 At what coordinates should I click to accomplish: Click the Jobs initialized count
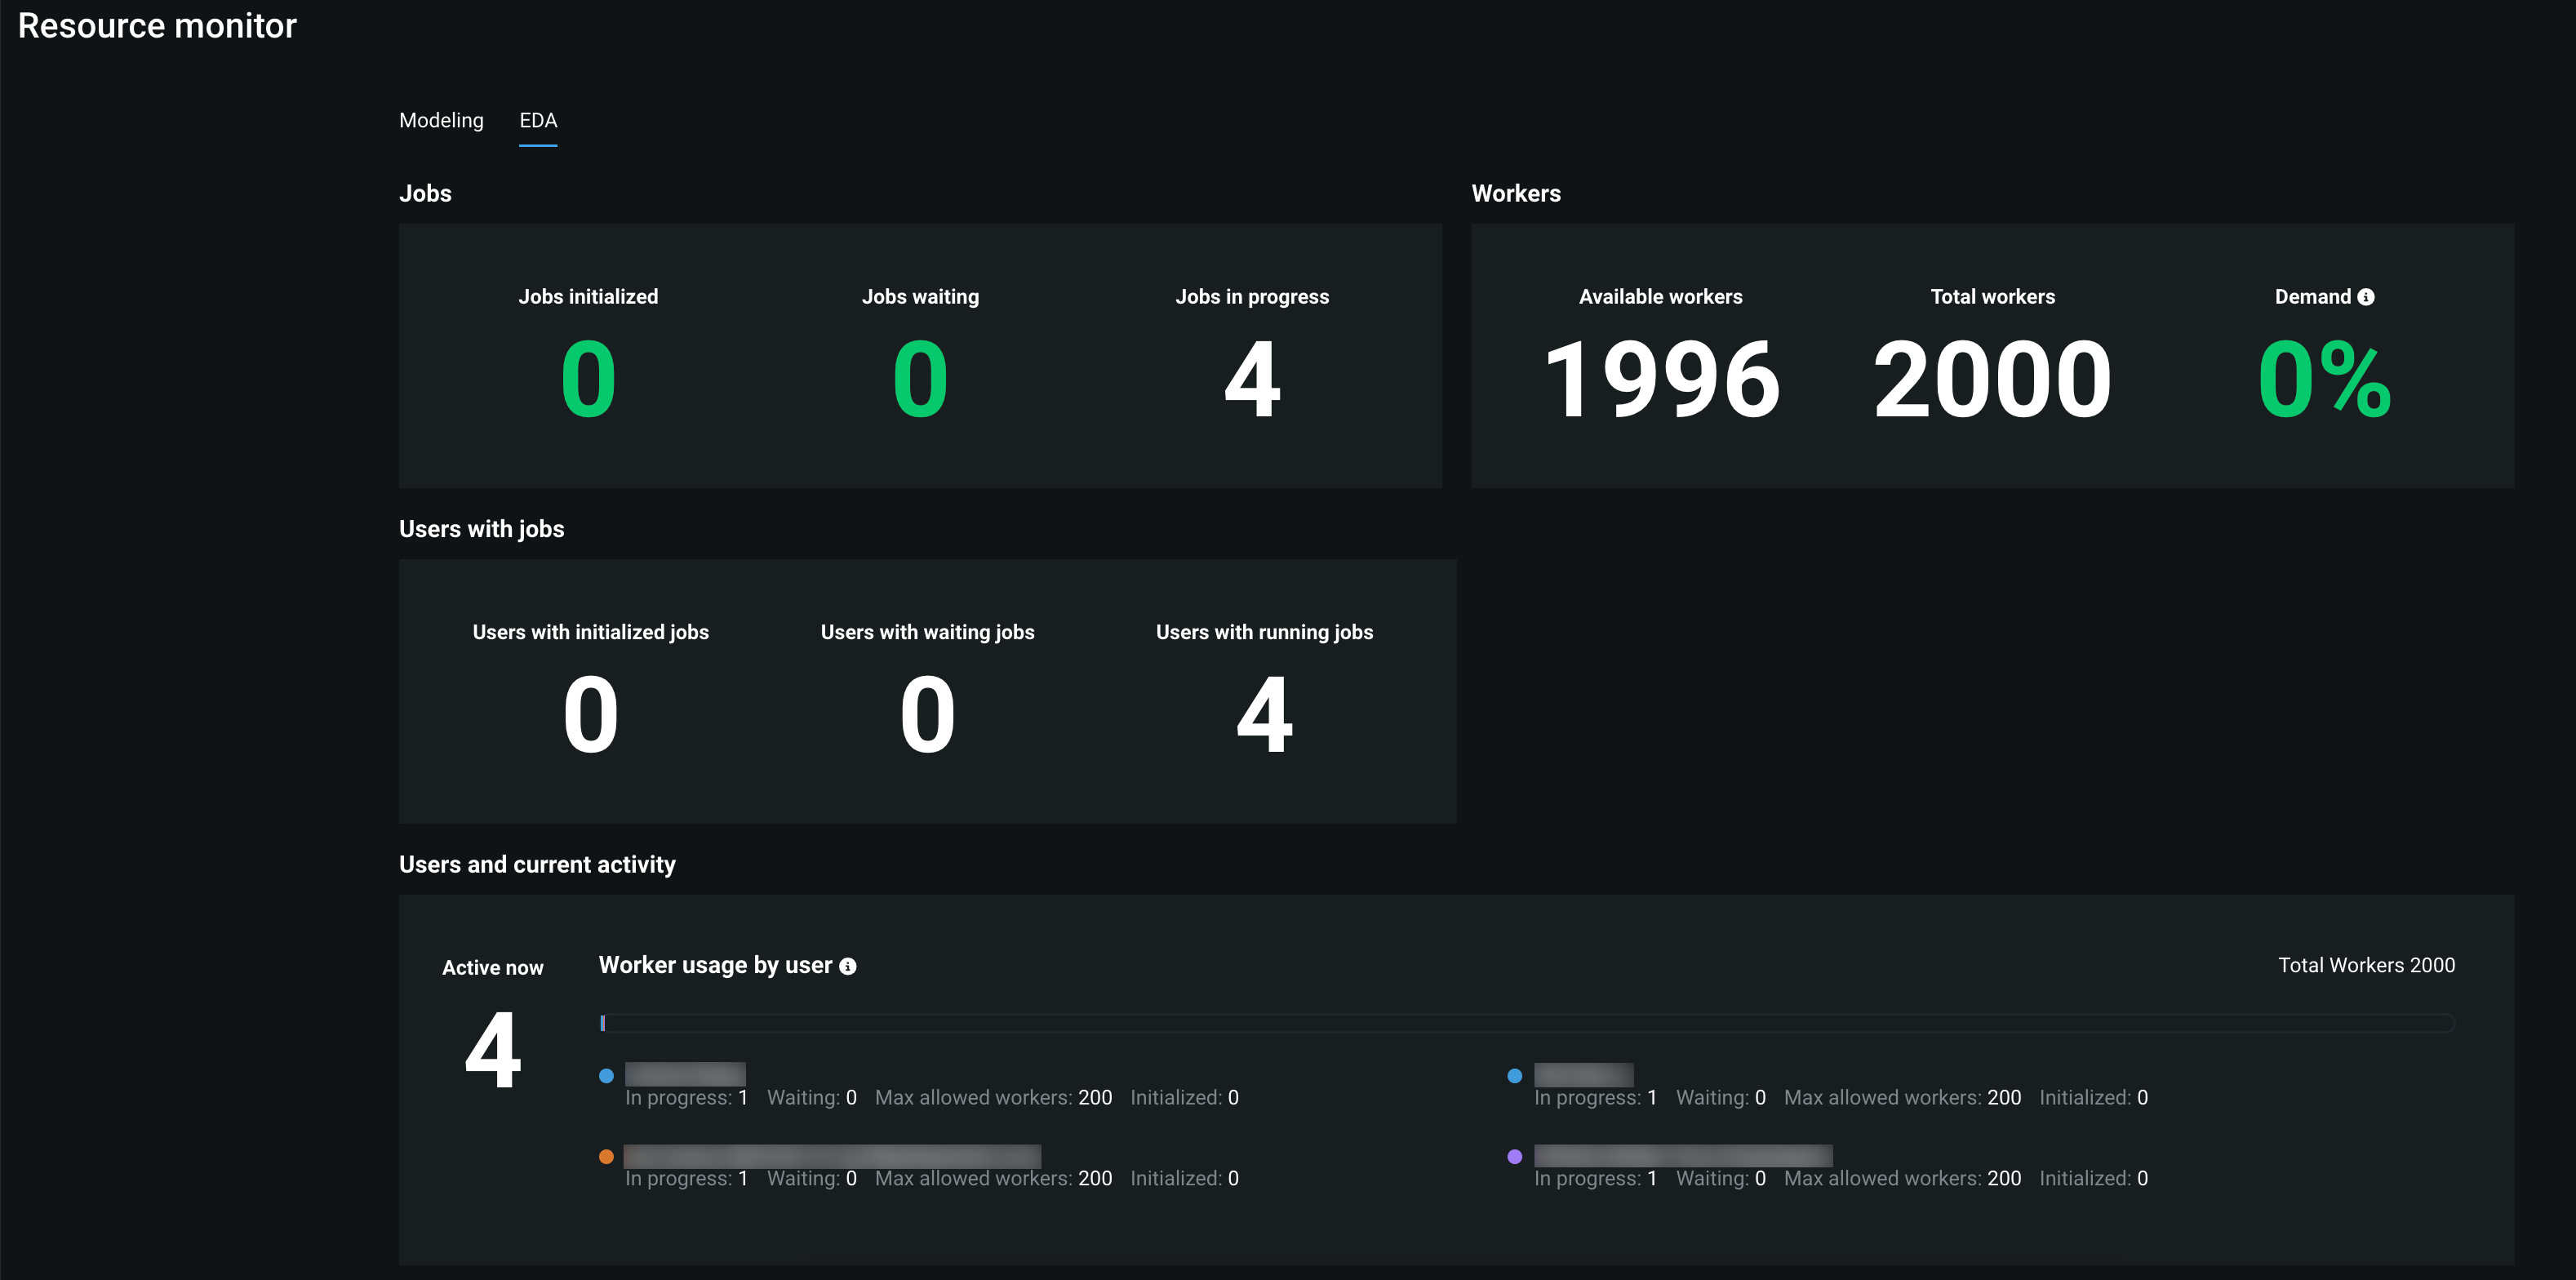tap(588, 379)
